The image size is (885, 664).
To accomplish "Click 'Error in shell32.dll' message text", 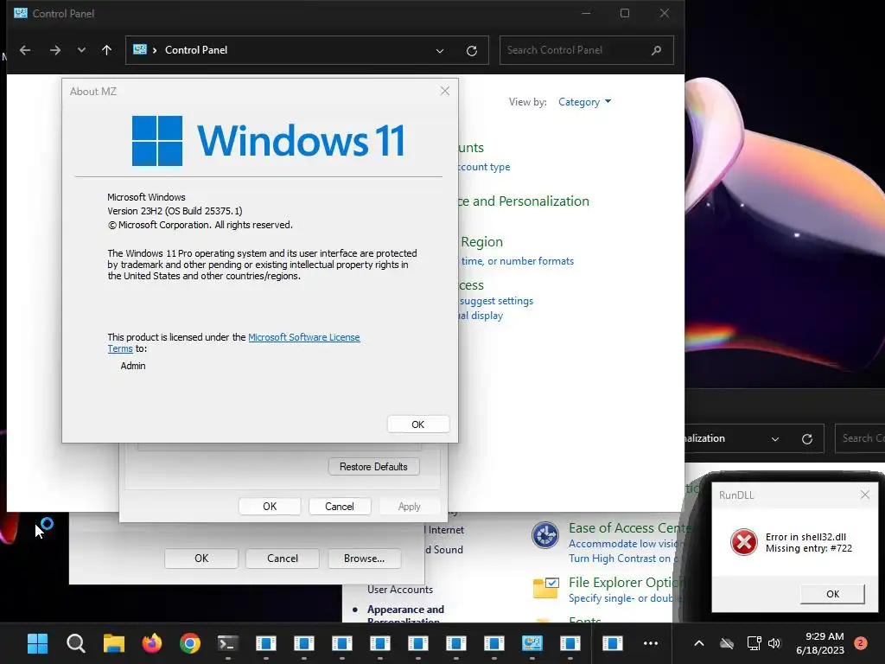I will pos(805,537).
